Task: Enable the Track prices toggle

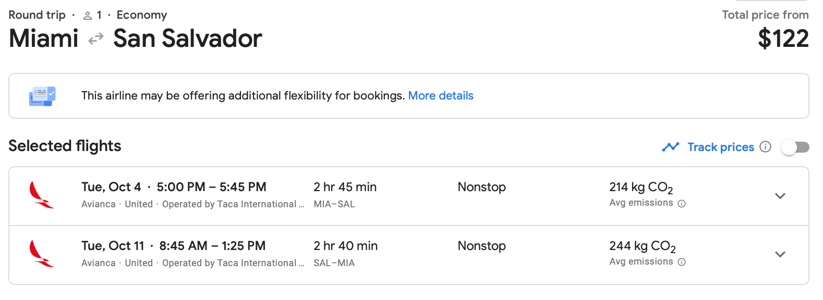Action: click(795, 147)
